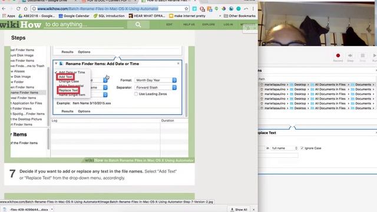Viewport: 377px width, 212px height.
Task: Open the Chrome three-dot menu
Action: (x=253, y=9)
